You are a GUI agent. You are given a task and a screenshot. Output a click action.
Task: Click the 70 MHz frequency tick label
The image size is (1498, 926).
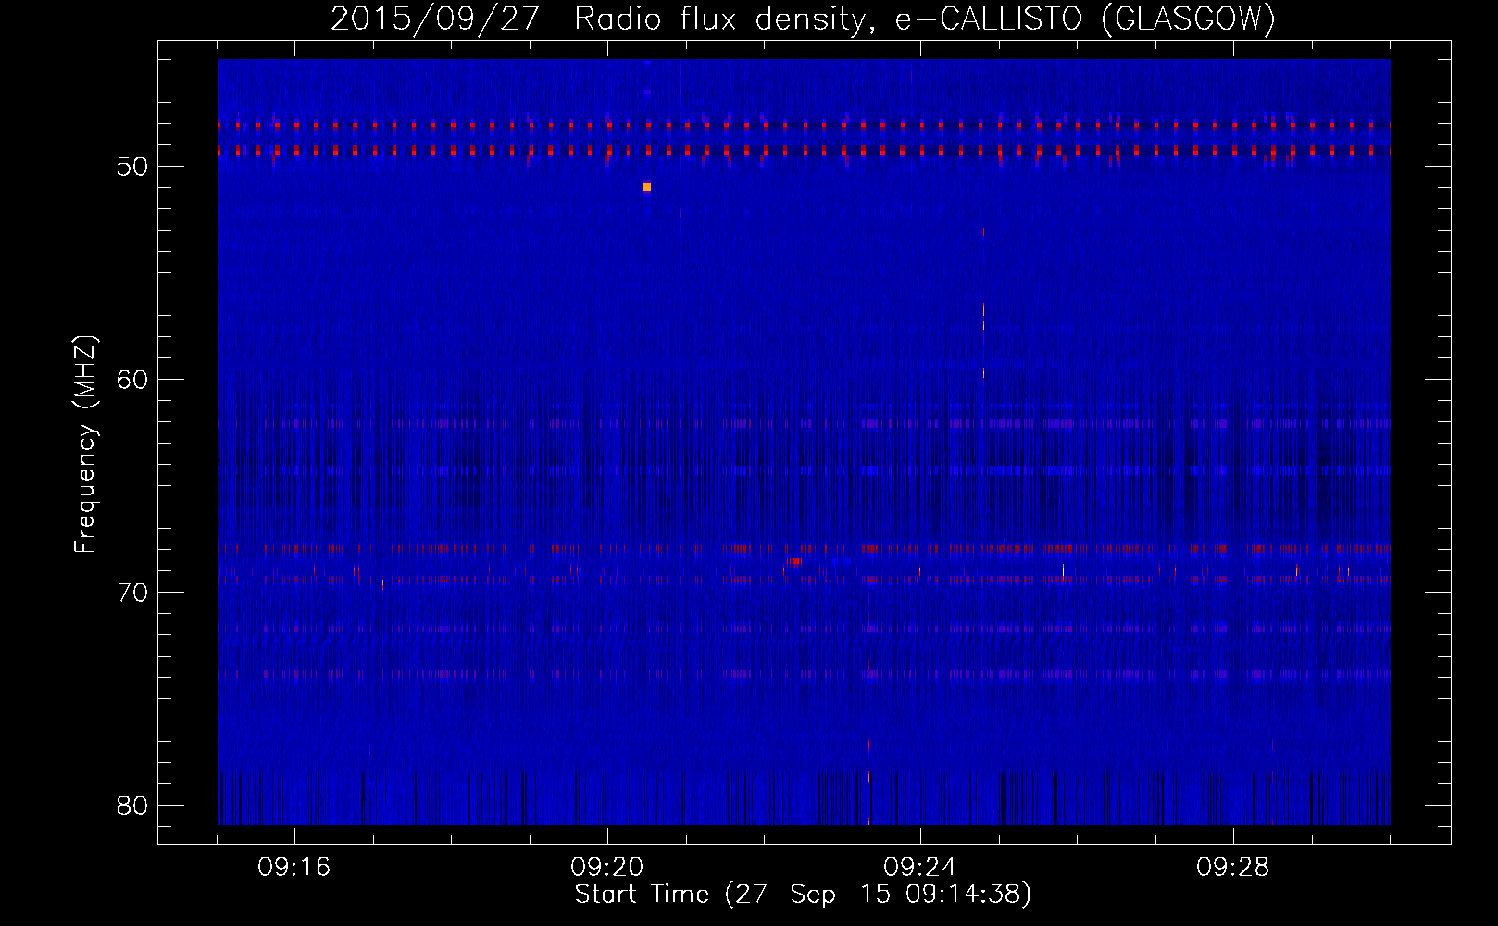tap(133, 593)
